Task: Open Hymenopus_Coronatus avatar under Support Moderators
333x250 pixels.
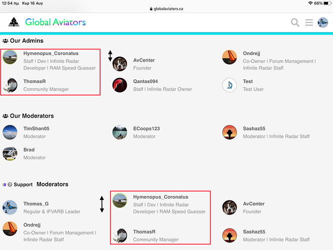Action: 120,200
